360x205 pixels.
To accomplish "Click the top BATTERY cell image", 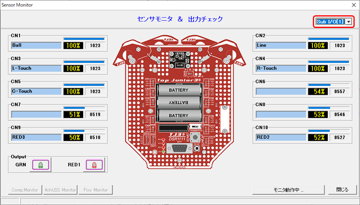I will 179,90.
